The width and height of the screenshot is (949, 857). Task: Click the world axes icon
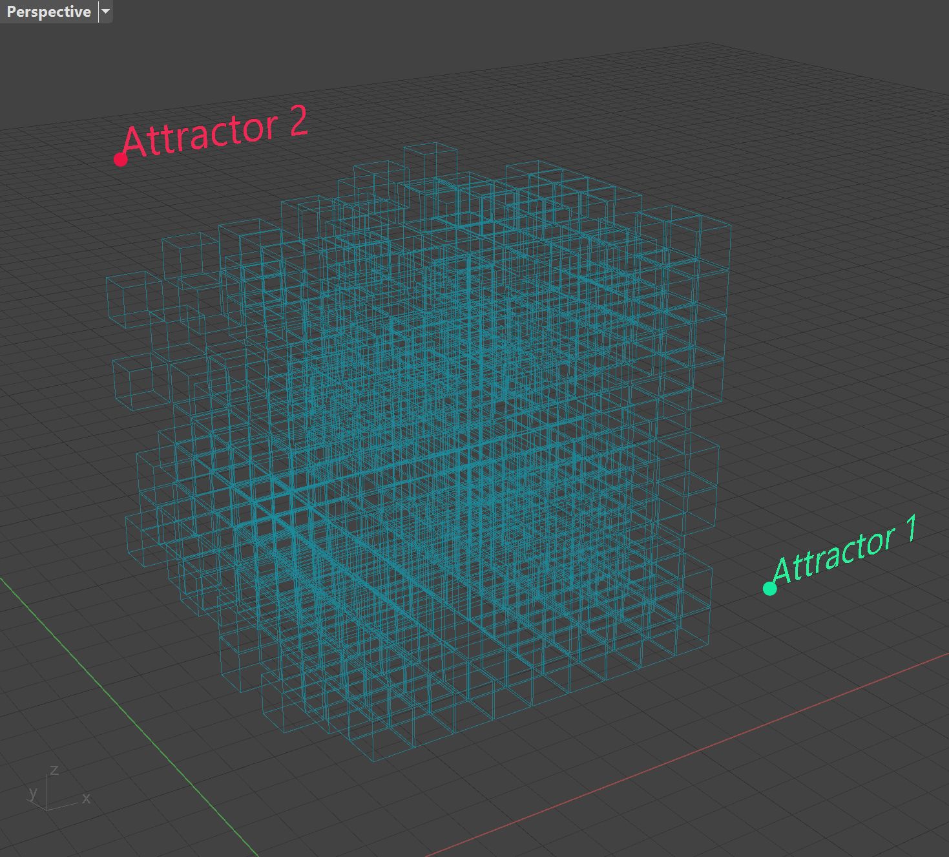58,788
